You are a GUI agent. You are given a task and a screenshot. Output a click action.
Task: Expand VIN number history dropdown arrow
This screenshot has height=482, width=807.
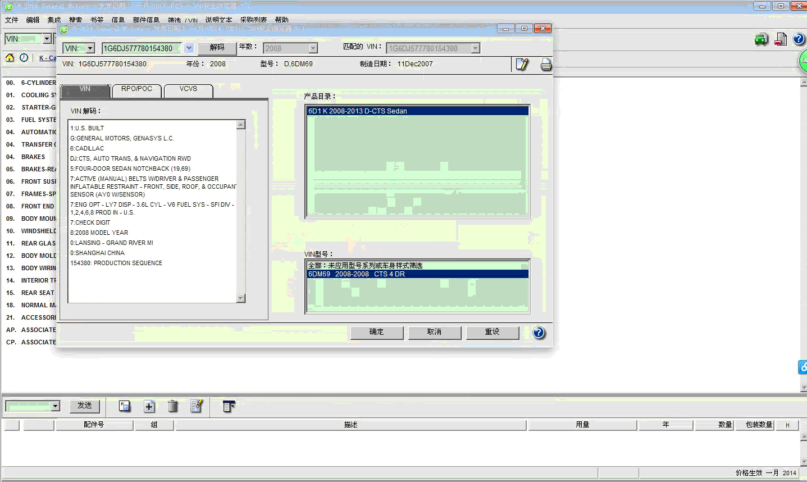click(189, 48)
